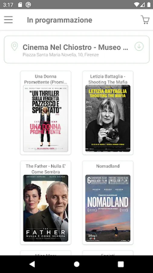Tap The Father - Nulla E' Come Sembra title

46,169
